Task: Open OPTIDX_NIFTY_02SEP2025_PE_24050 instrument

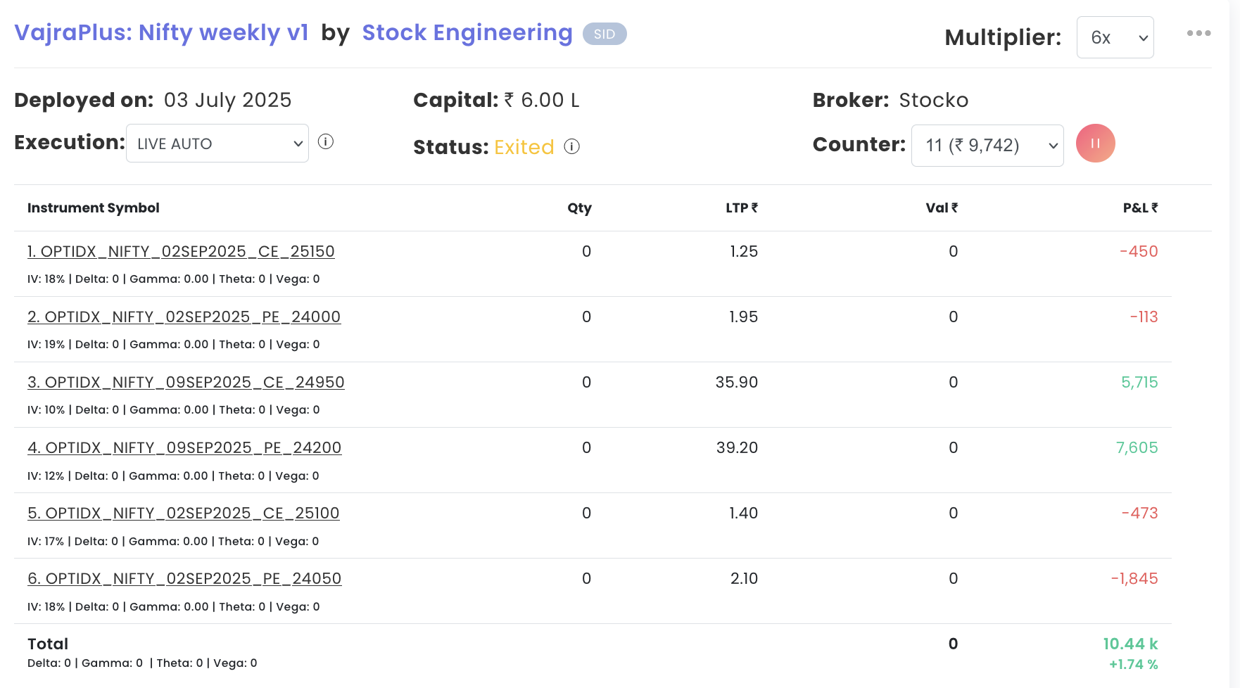Action: [x=184, y=578]
